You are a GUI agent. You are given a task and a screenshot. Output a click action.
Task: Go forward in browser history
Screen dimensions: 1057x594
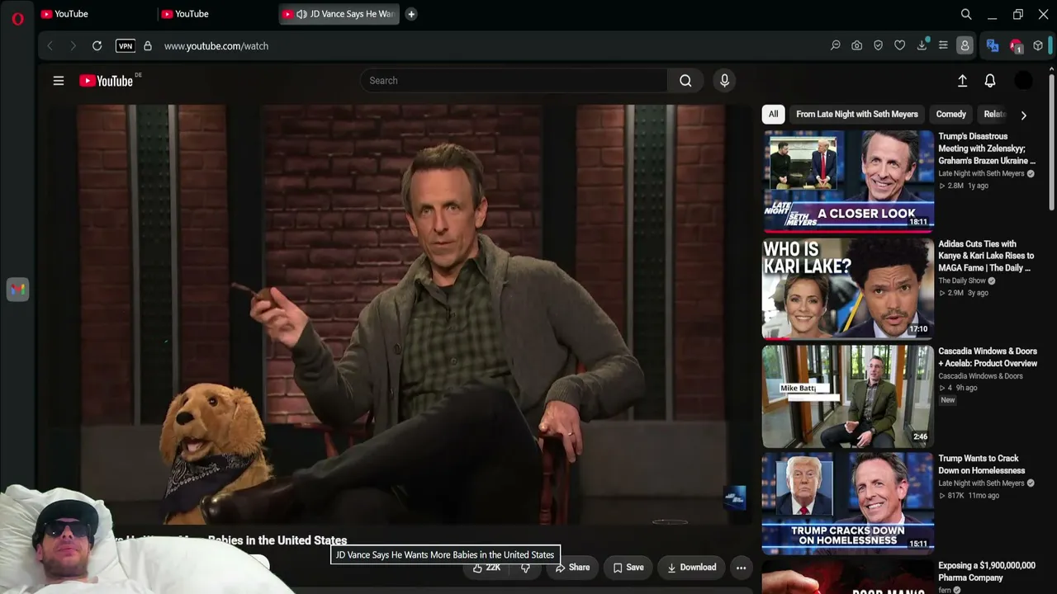coord(73,46)
